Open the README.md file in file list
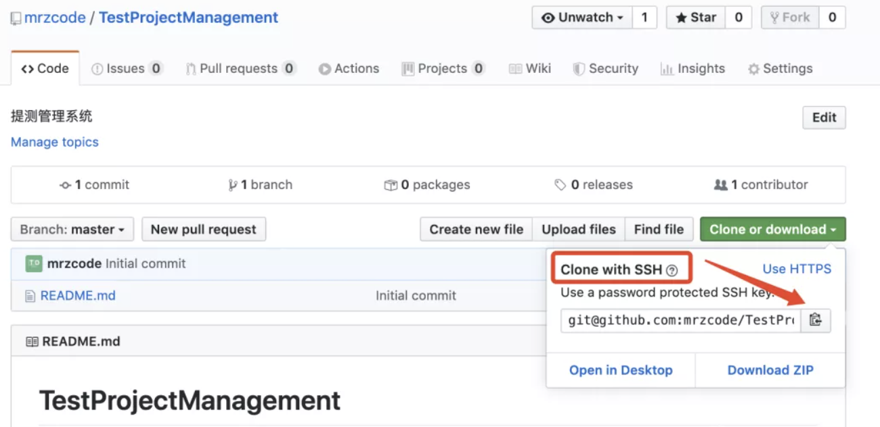 pos(78,296)
